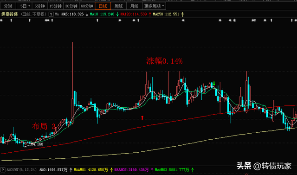Expand the 更多周期 dropdown
The height and width of the screenshot is (175, 297).
point(154,6)
